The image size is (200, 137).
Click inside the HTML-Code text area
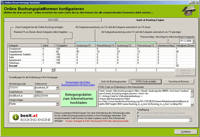tap(144, 98)
